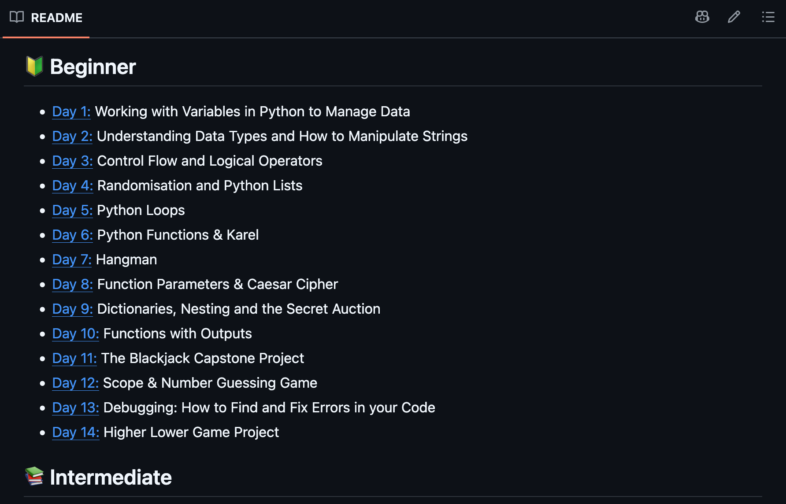Visit the Day 6: link

pyautogui.click(x=72, y=235)
